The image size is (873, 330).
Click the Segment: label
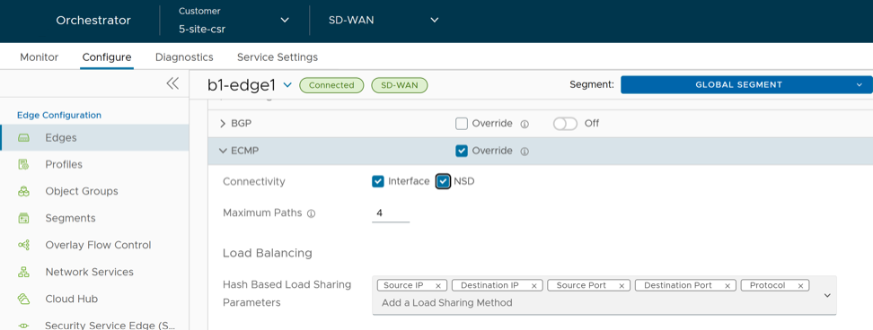click(x=592, y=84)
